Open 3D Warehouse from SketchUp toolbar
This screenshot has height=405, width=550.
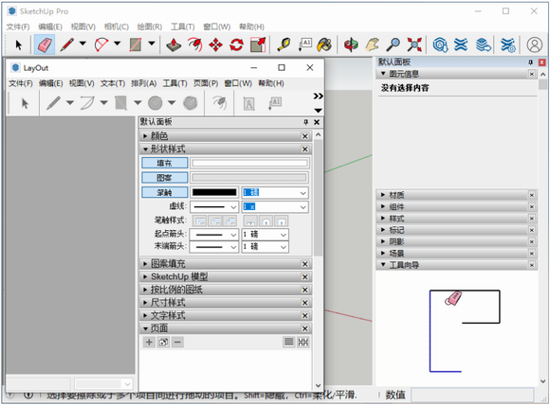[x=440, y=44]
